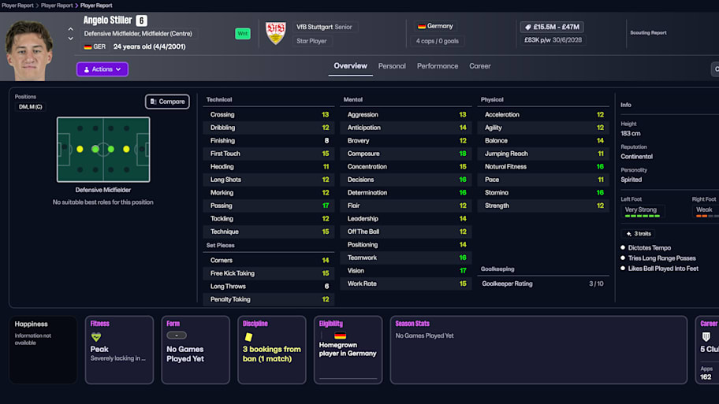Open the Eligibility homegrown card
The image size is (719, 404).
[348, 350]
